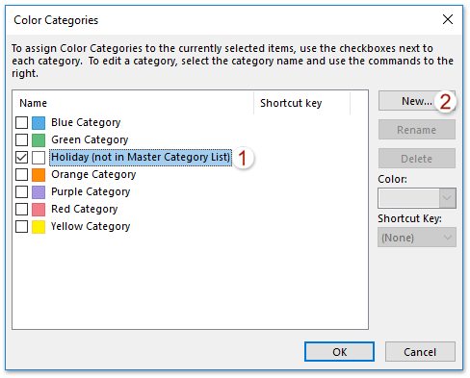This screenshot has height=378, width=470.
Task: Select the Purple Category name
Action: pos(91,191)
